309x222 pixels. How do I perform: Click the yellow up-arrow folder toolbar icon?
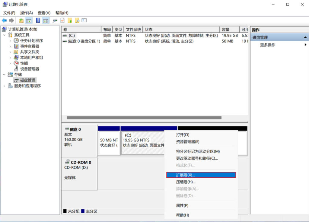coord(70,21)
